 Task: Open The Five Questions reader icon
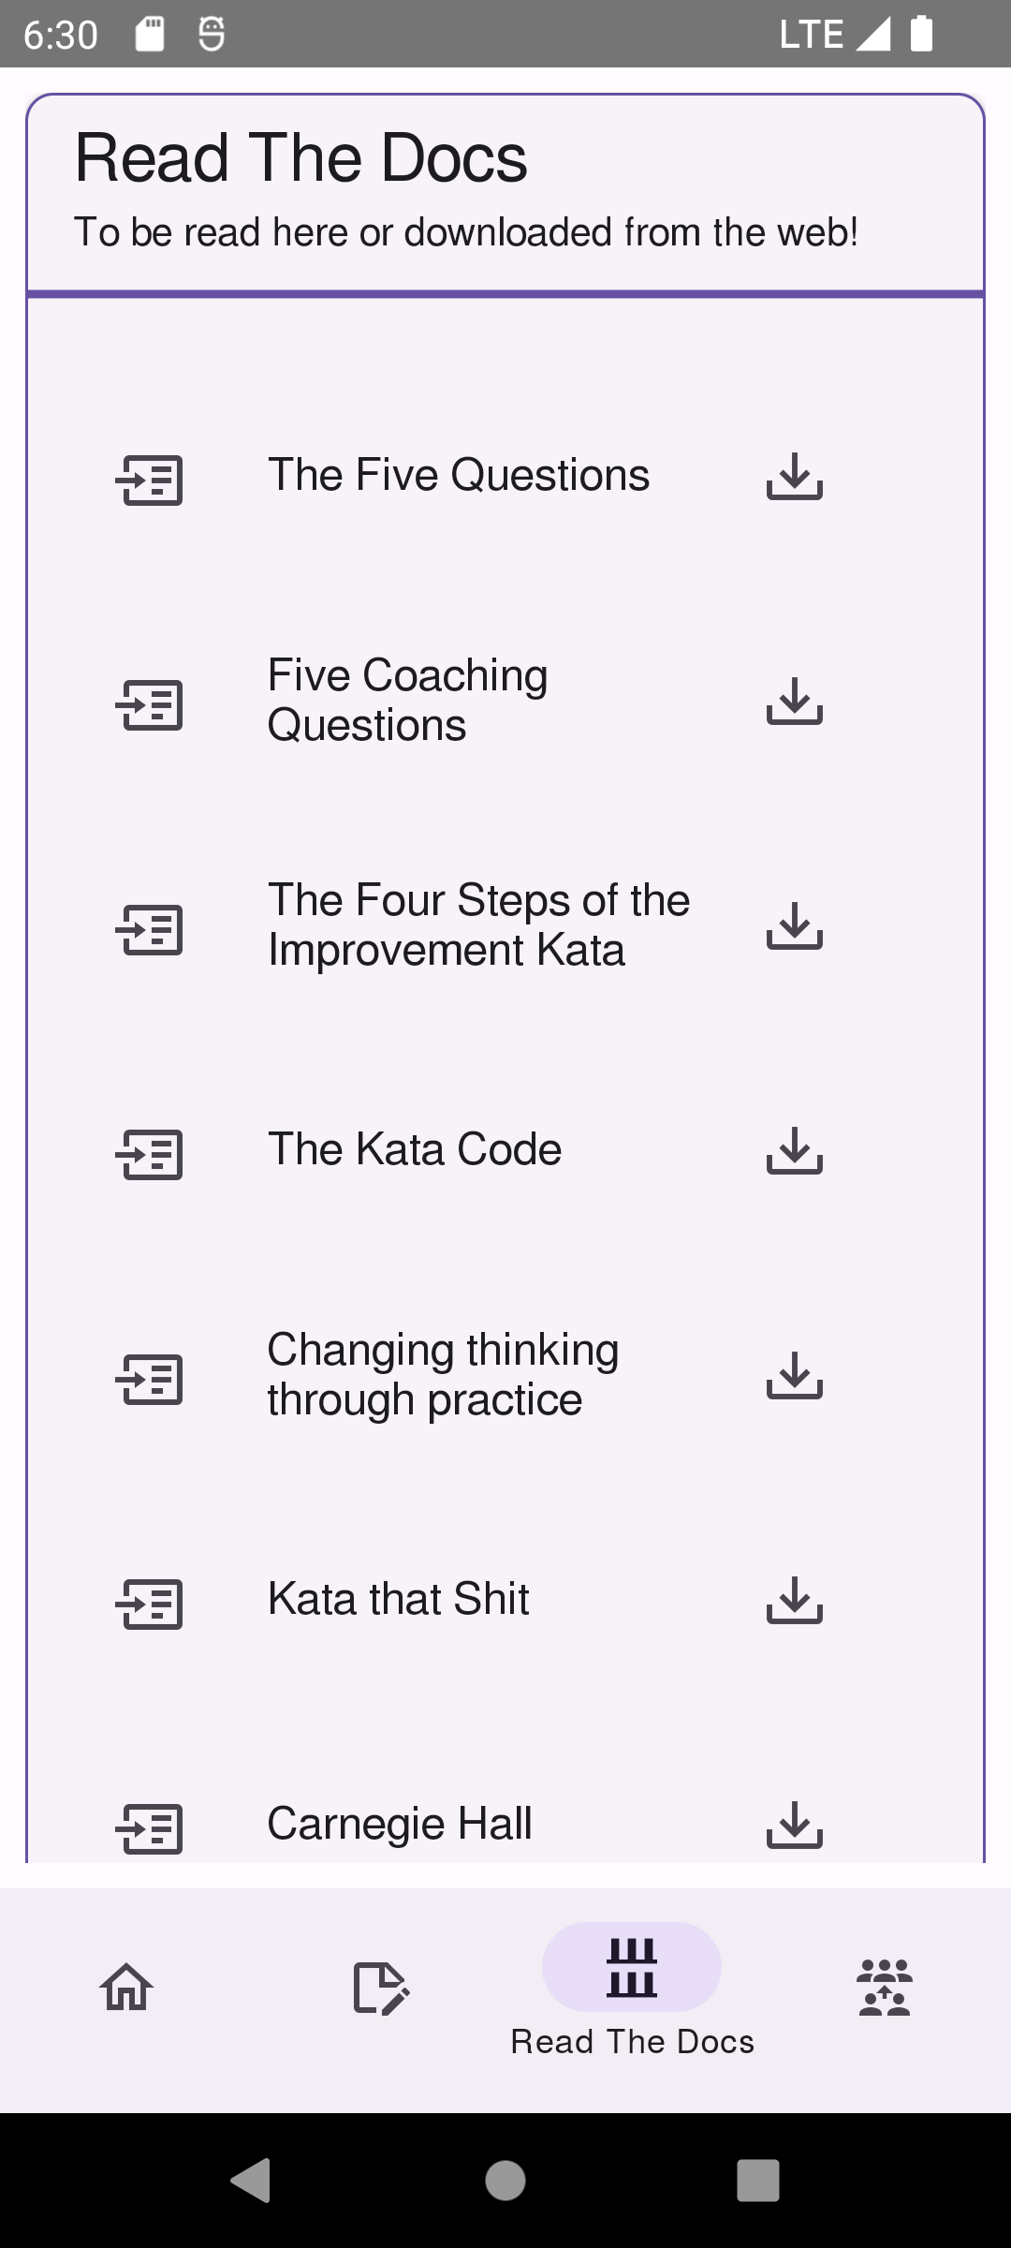[x=149, y=481]
